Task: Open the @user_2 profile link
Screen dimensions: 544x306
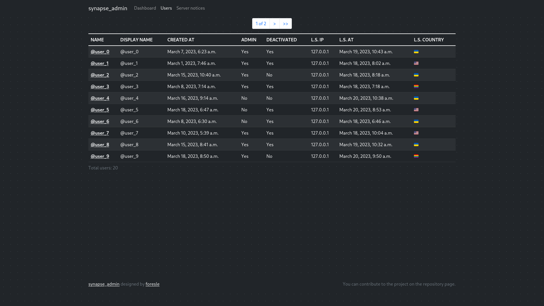Action: click(100, 75)
